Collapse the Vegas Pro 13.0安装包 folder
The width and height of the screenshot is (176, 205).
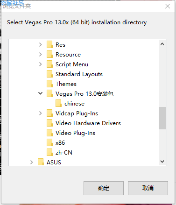tap(41, 93)
